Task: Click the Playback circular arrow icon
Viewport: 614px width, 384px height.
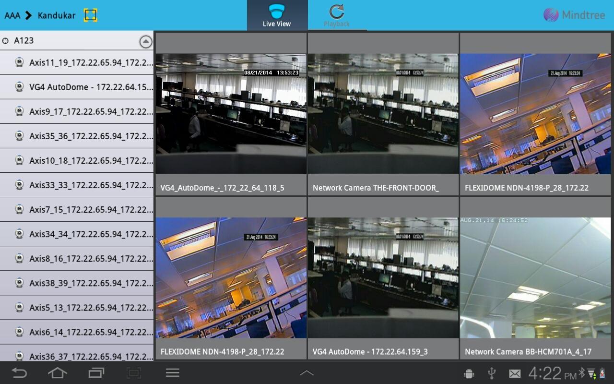Action: (x=336, y=11)
